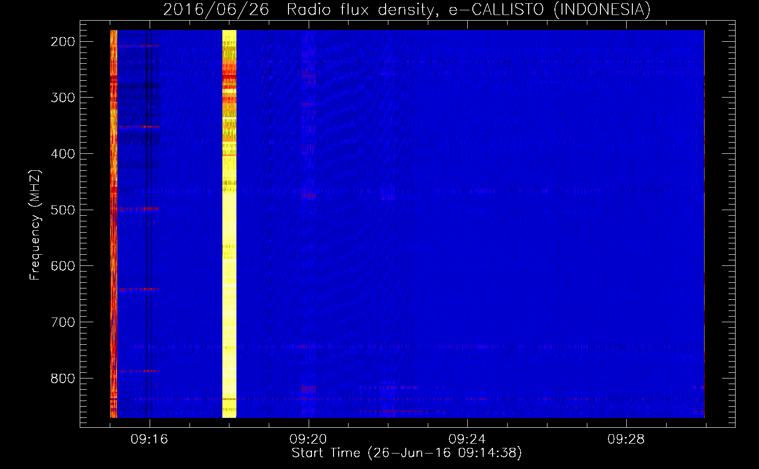Click the 400 frequency tick label

63,154
